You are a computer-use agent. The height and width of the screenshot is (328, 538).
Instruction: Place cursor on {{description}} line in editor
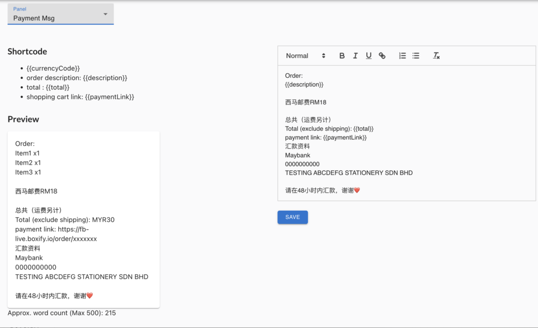[304, 85]
